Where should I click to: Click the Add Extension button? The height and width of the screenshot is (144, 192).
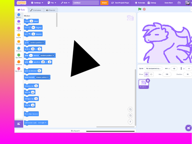(19, 124)
